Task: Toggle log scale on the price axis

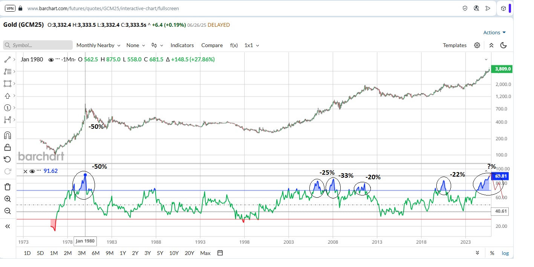Action: [x=505, y=253]
